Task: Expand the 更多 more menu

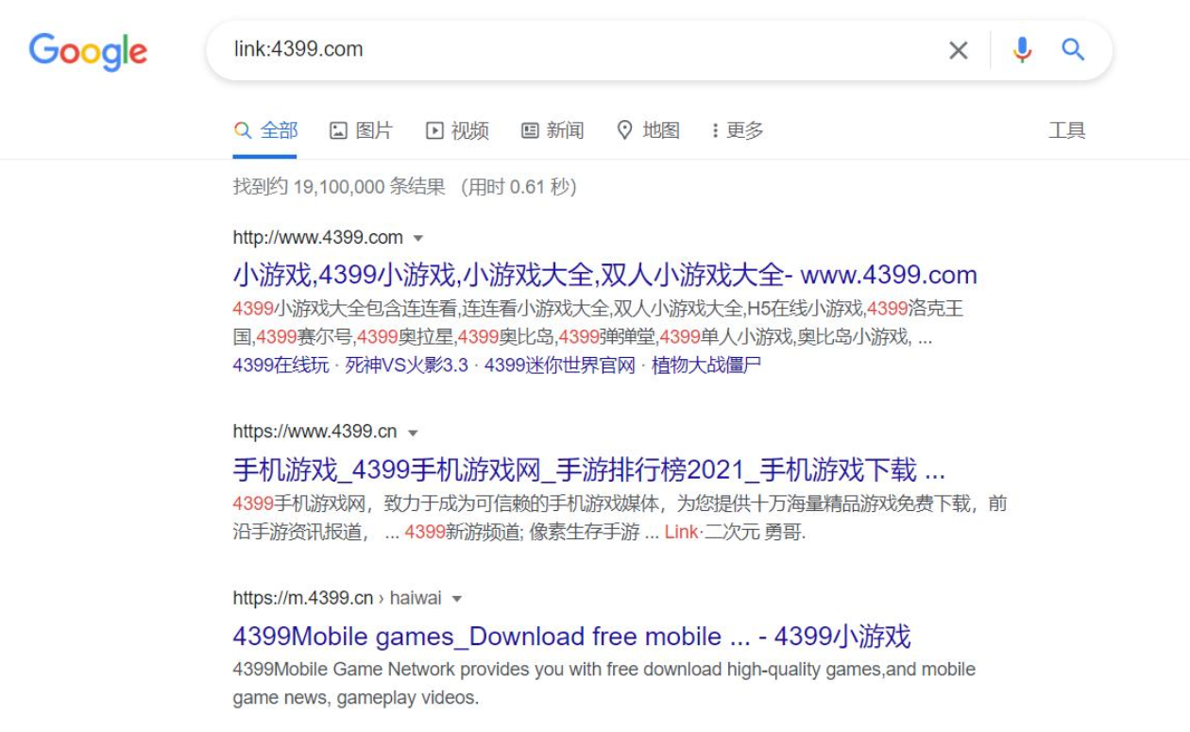Action: tap(738, 130)
